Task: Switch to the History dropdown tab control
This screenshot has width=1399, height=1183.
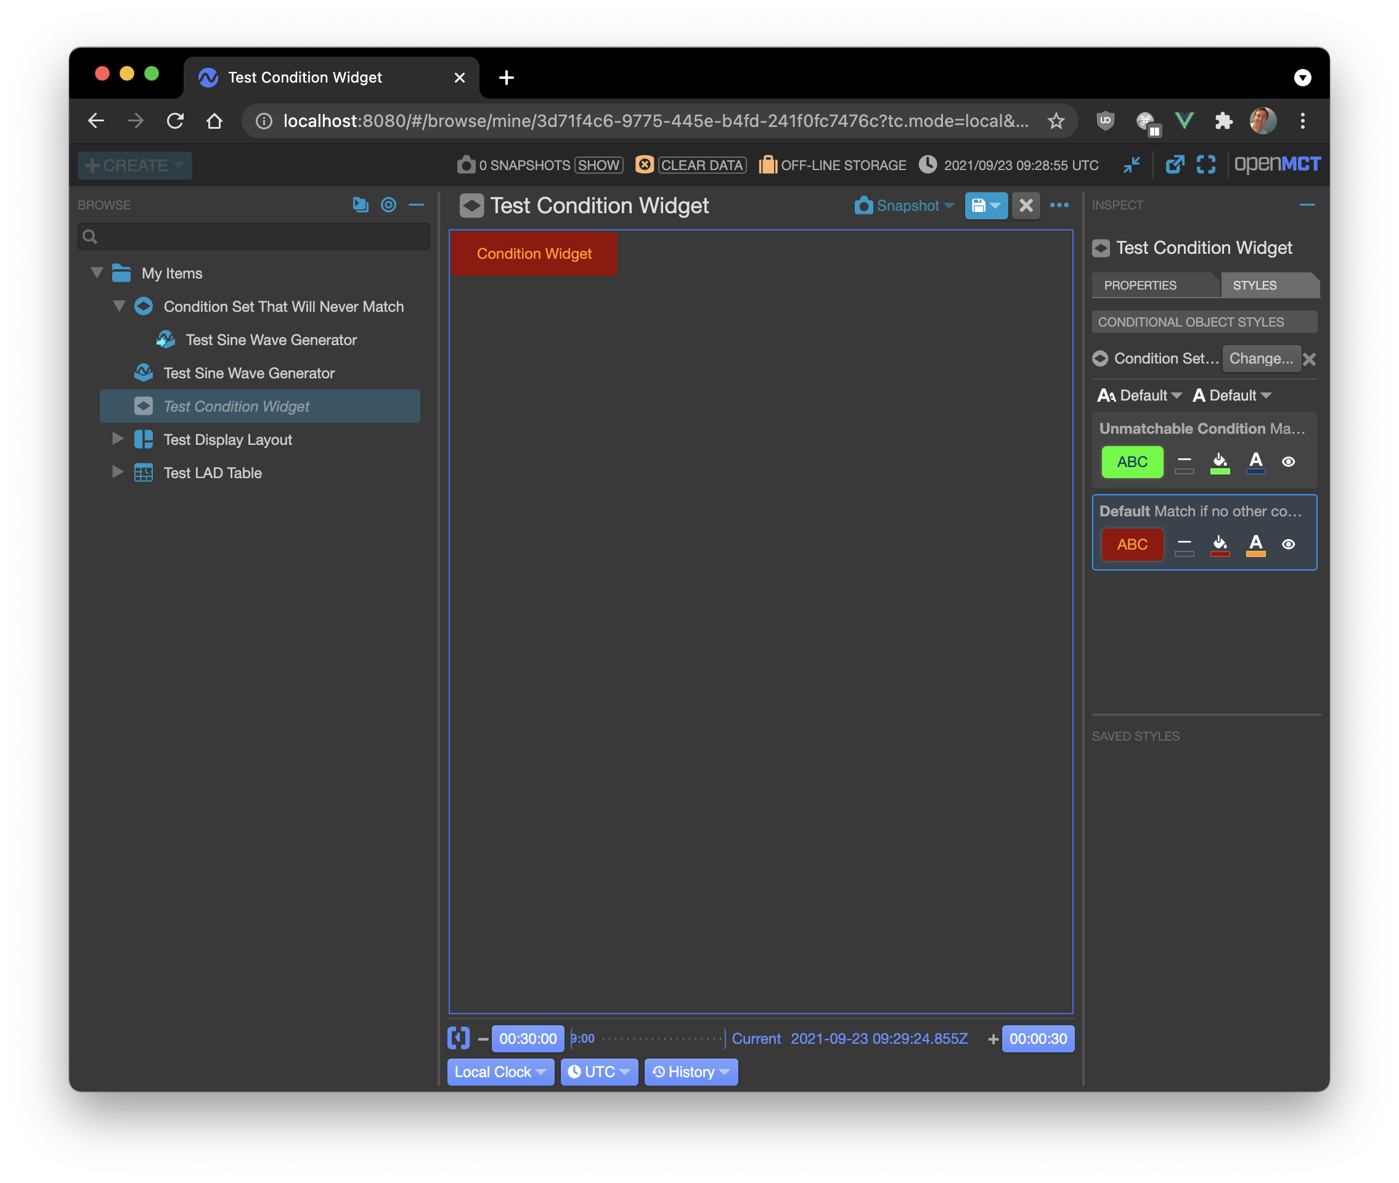Action: [691, 1071]
